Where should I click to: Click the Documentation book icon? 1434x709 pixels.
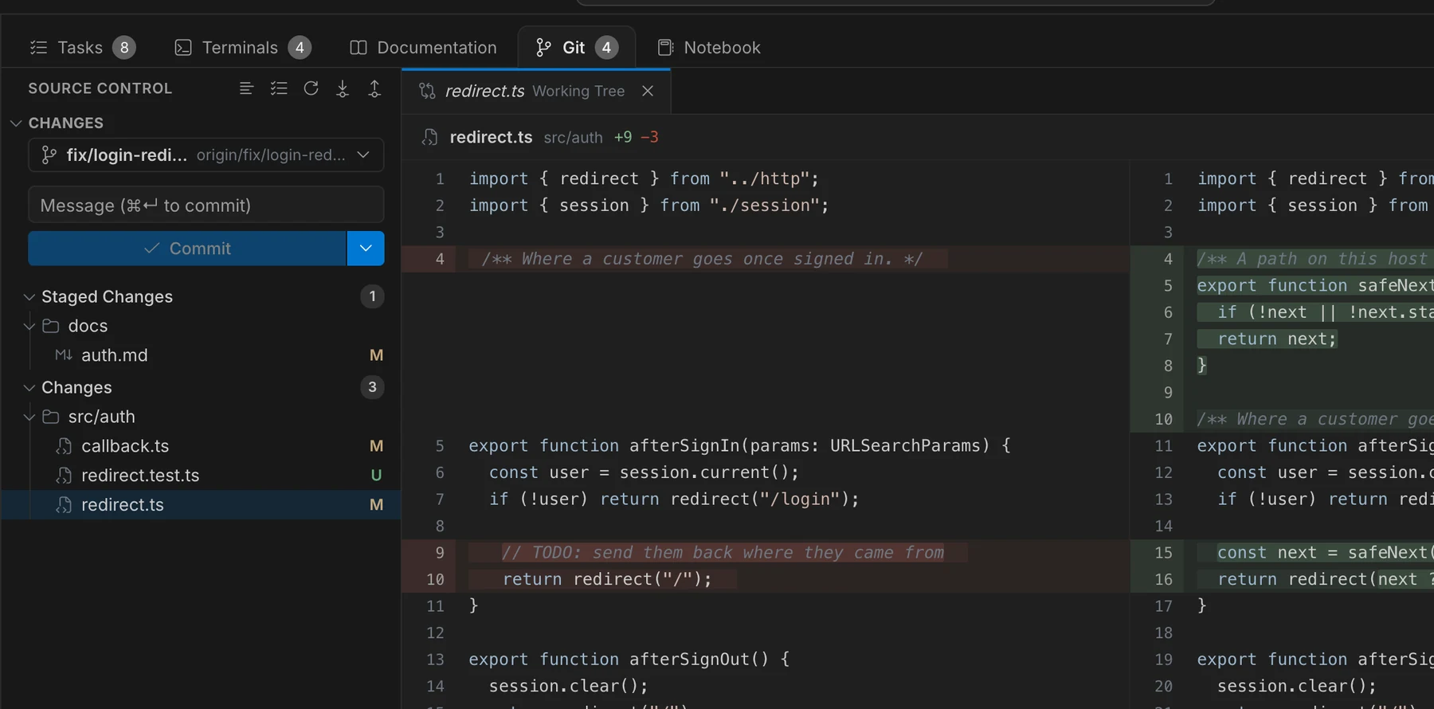pyautogui.click(x=358, y=48)
